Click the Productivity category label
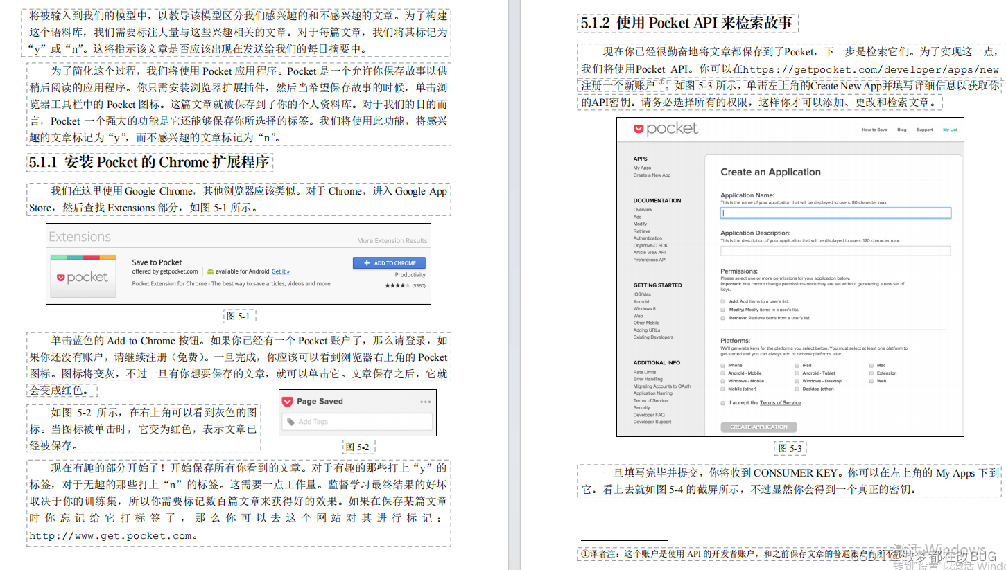This screenshot has width=1006, height=570. pos(410,275)
